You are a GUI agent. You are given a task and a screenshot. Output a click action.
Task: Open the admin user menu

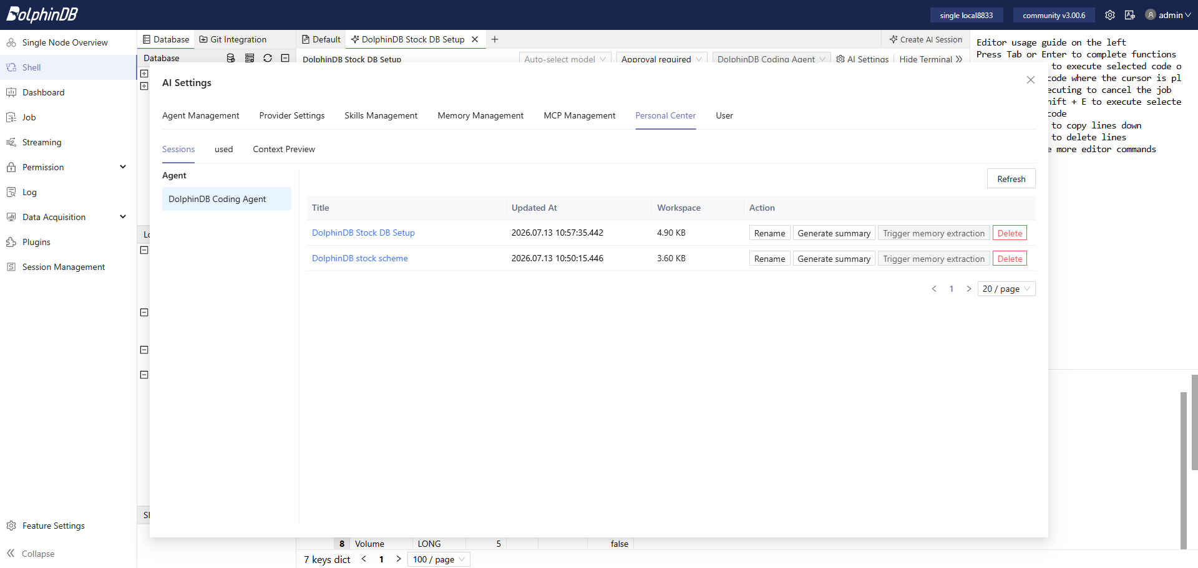(x=1168, y=15)
